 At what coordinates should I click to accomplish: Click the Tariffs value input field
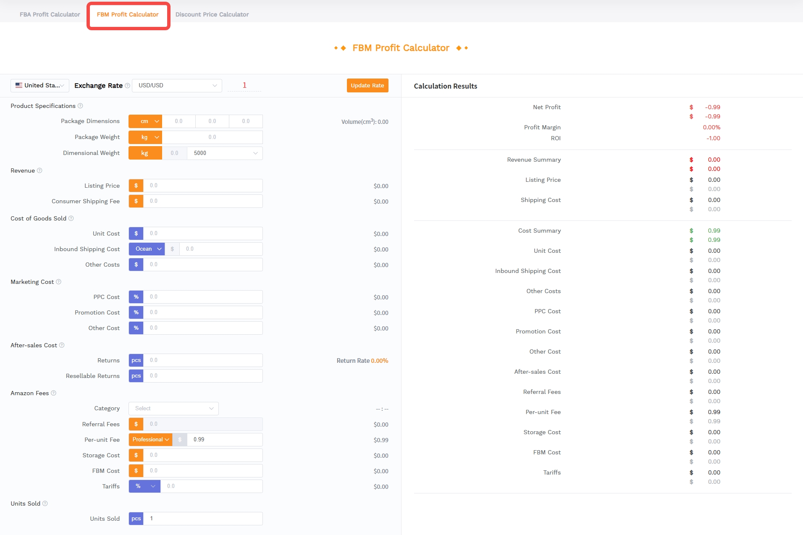[x=212, y=486]
